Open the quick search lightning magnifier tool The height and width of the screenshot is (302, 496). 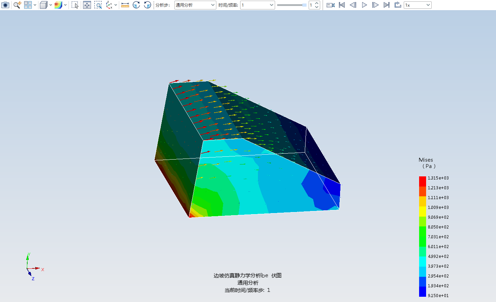coord(17,5)
